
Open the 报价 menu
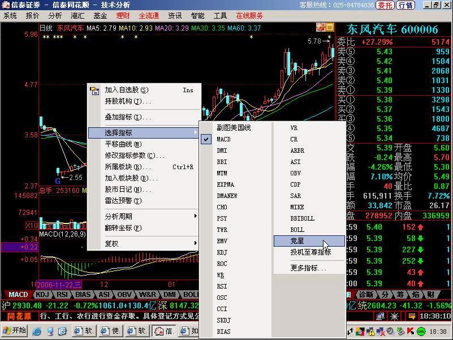pos(32,16)
